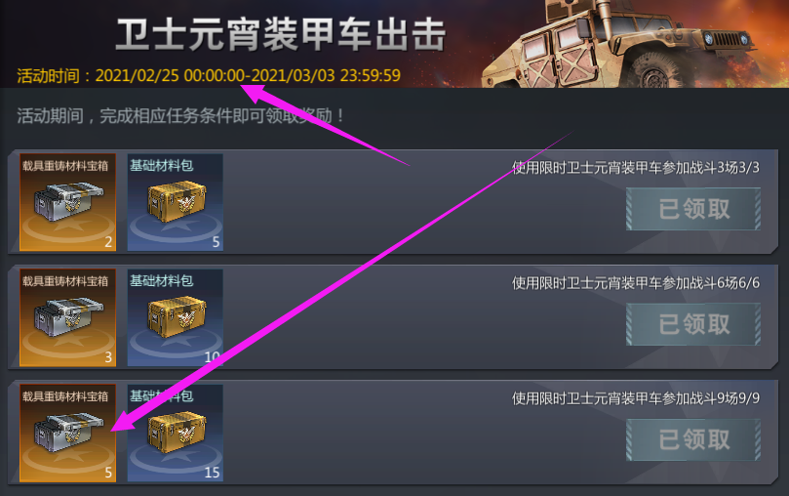
Task: Click the basic material pack with quantity 10
Action: (176, 317)
